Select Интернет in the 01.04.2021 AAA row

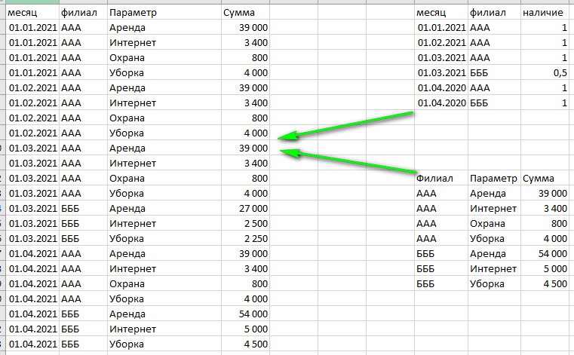point(133,269)
